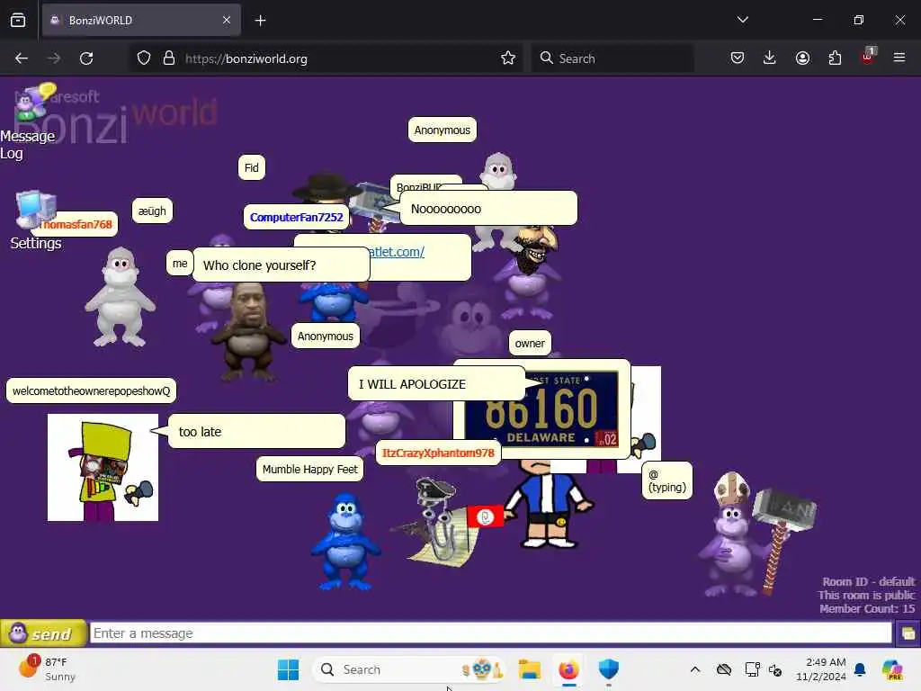Screen dimensions: 921x691
Task: Click the Firefox taskbar icon
Action: coord(568,669)
